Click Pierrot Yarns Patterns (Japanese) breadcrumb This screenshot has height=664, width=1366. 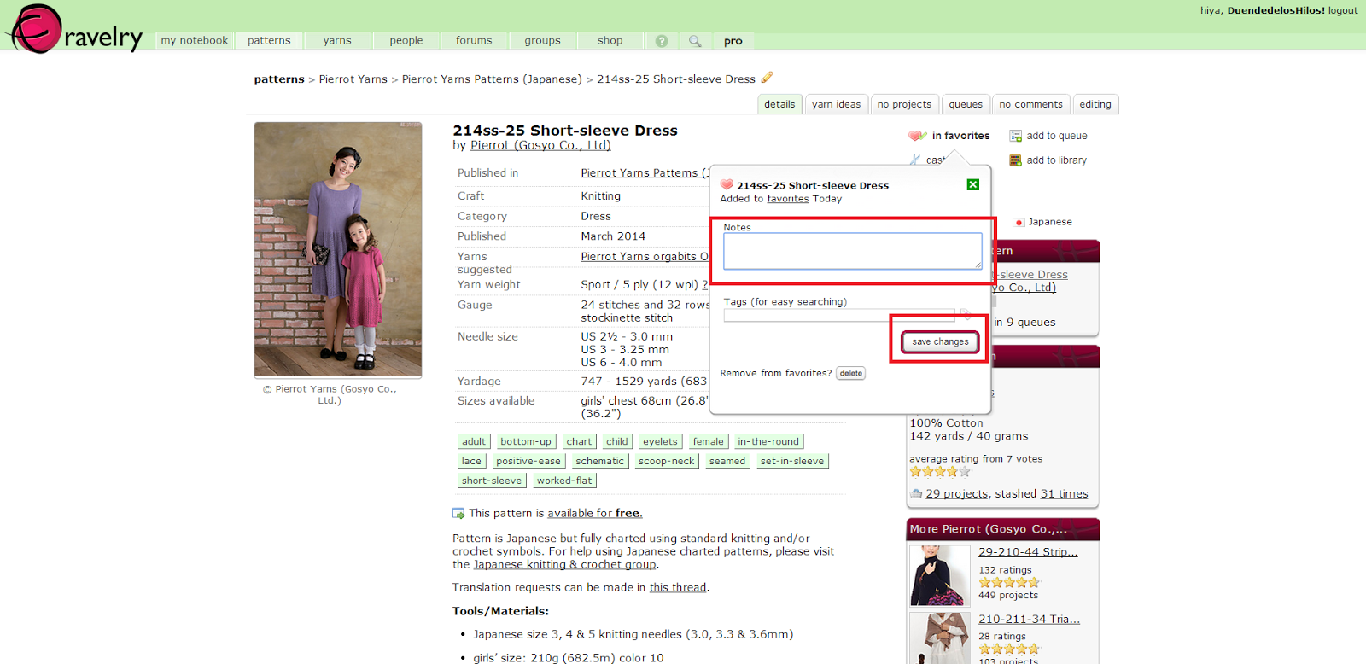point(492,79)
